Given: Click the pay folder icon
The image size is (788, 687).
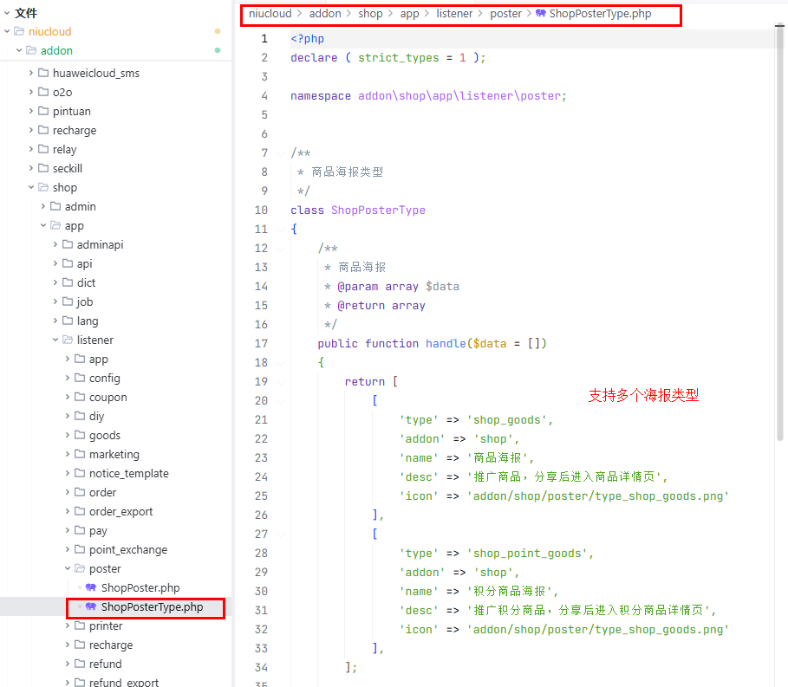Looking at the screenshot, I should coord(80,530).
